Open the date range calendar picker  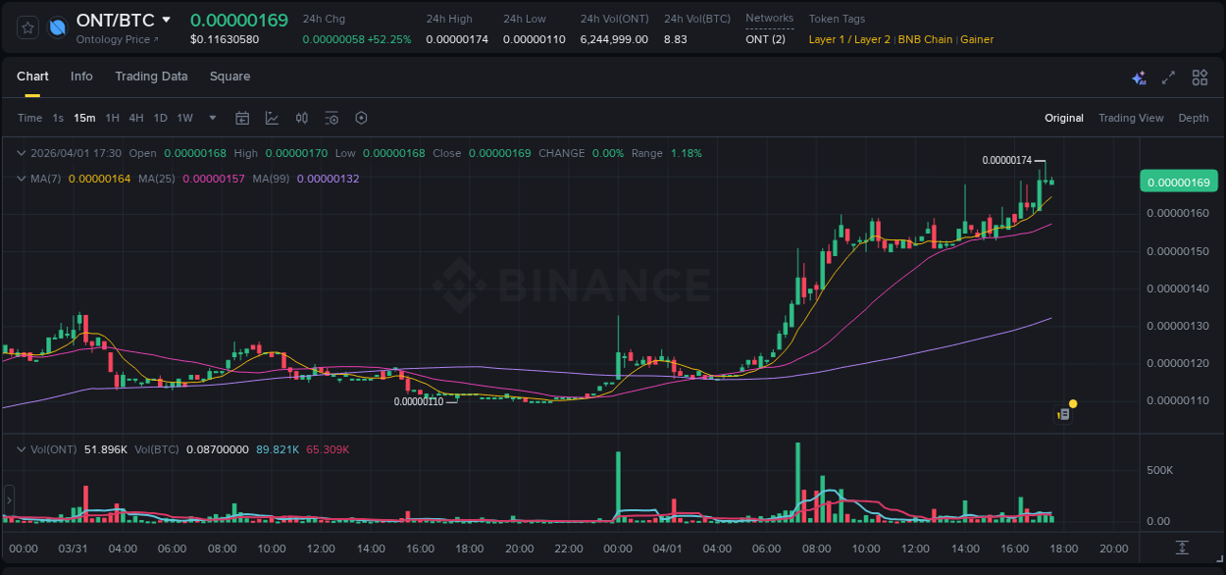coord(242,118)
